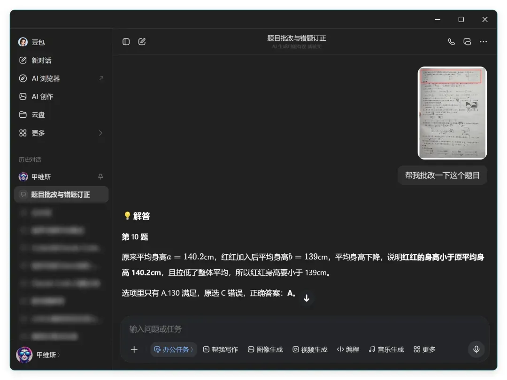Click user avatar at sidebar bottom

point(24,355)
